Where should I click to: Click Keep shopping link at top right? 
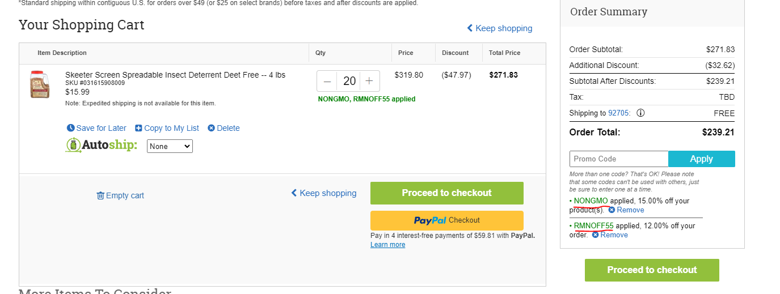(x=500, y=28)
